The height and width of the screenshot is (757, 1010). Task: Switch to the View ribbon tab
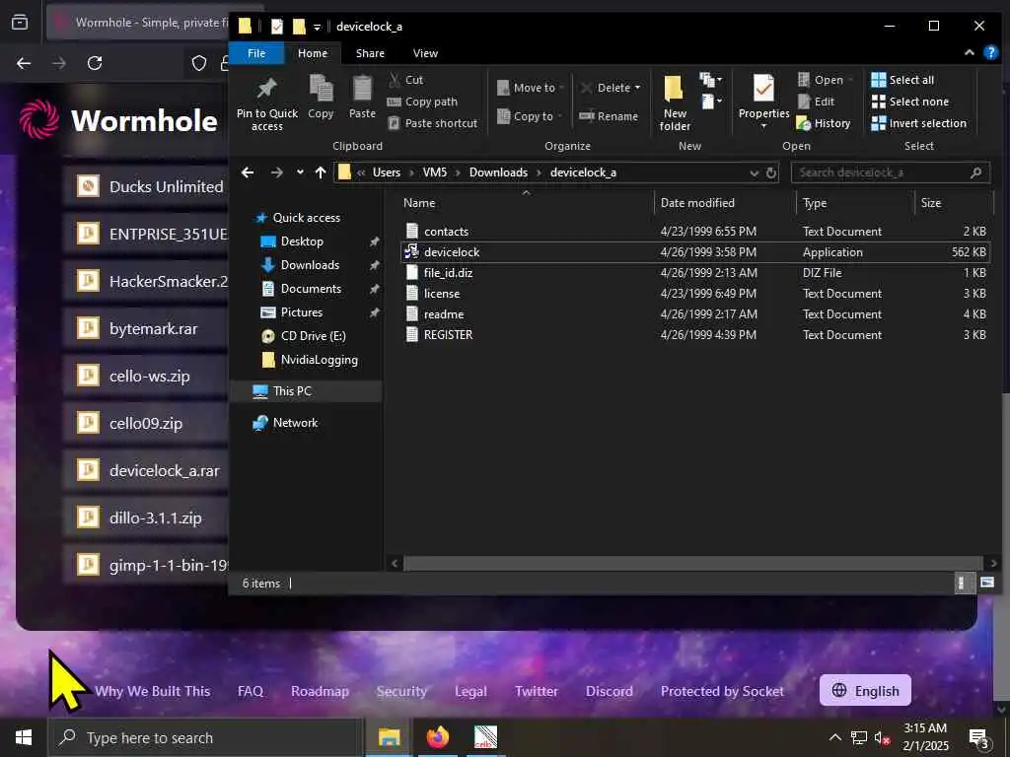tap(425, 53)
